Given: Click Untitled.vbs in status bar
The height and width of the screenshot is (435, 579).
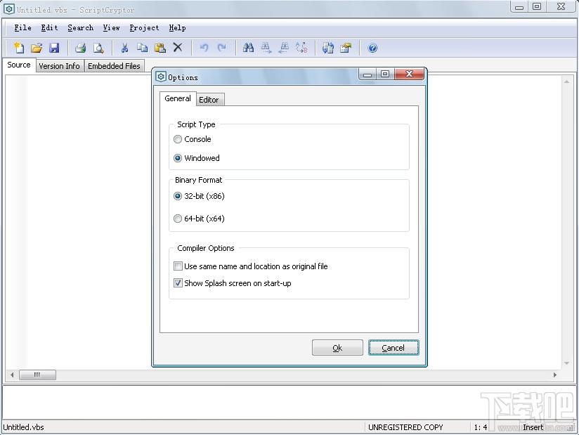Looking at the screenshot, I should pyautogui.click(x=24, y=427).
